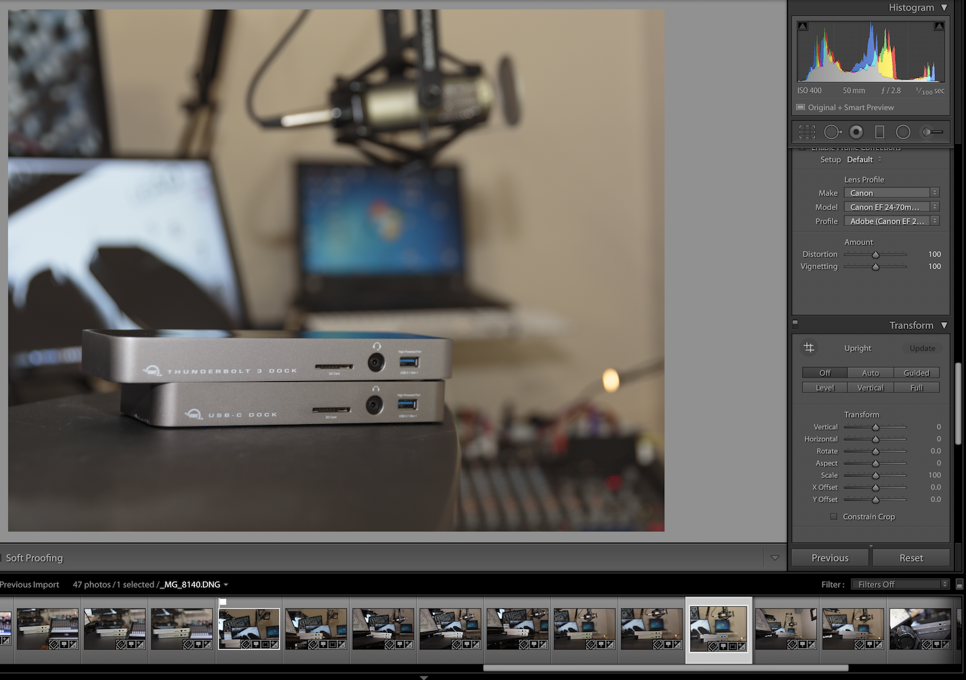Adjust the Transform Vertical slider
The width and height of the screenshot is (966, 680).
pyautogui.click(x=875, y=427)
